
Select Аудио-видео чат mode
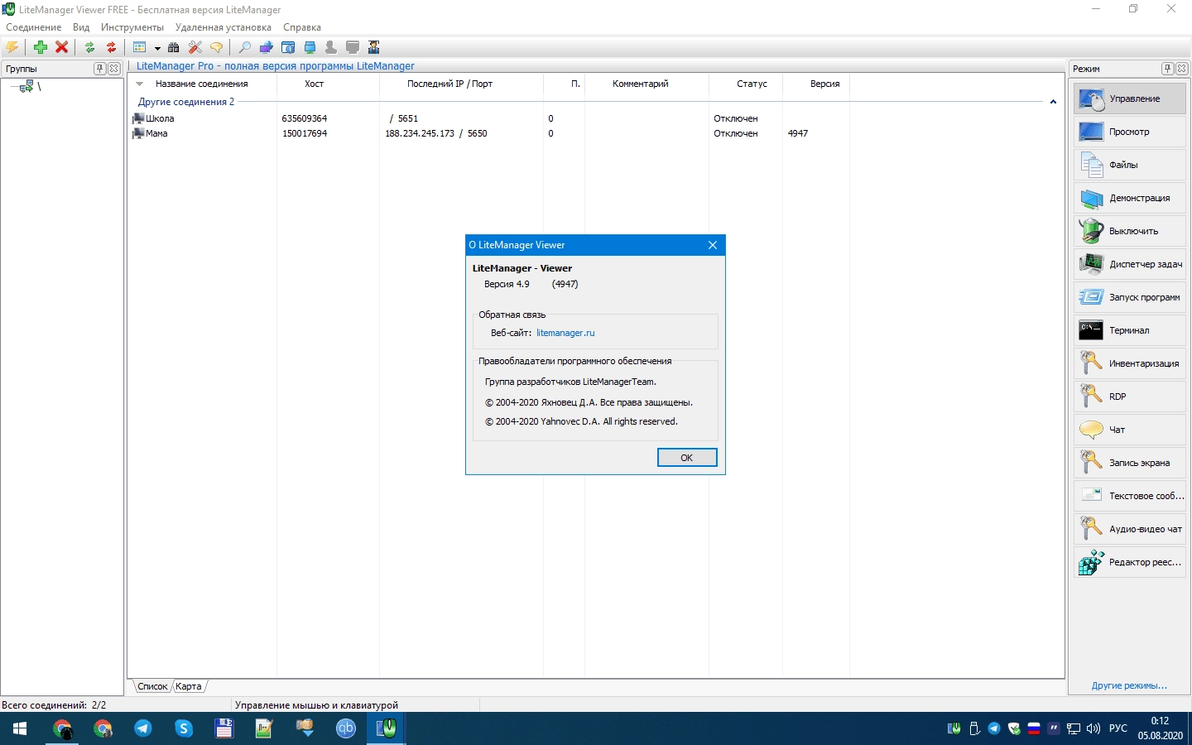(1130, 529)
